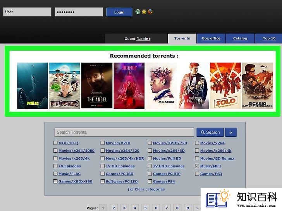Tick the Movies/Full BD checkbox
Viewport: 282px width, 211px height.
coord(150,158)
